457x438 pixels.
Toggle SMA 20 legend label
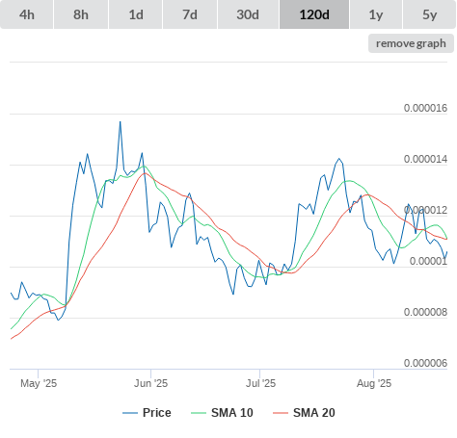click(314, 413)
